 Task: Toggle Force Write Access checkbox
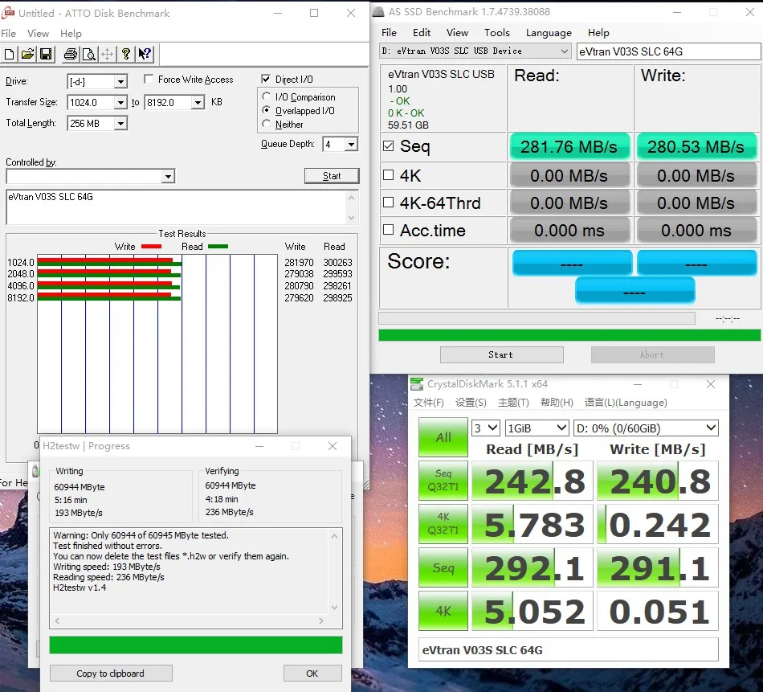coord(149,79)
